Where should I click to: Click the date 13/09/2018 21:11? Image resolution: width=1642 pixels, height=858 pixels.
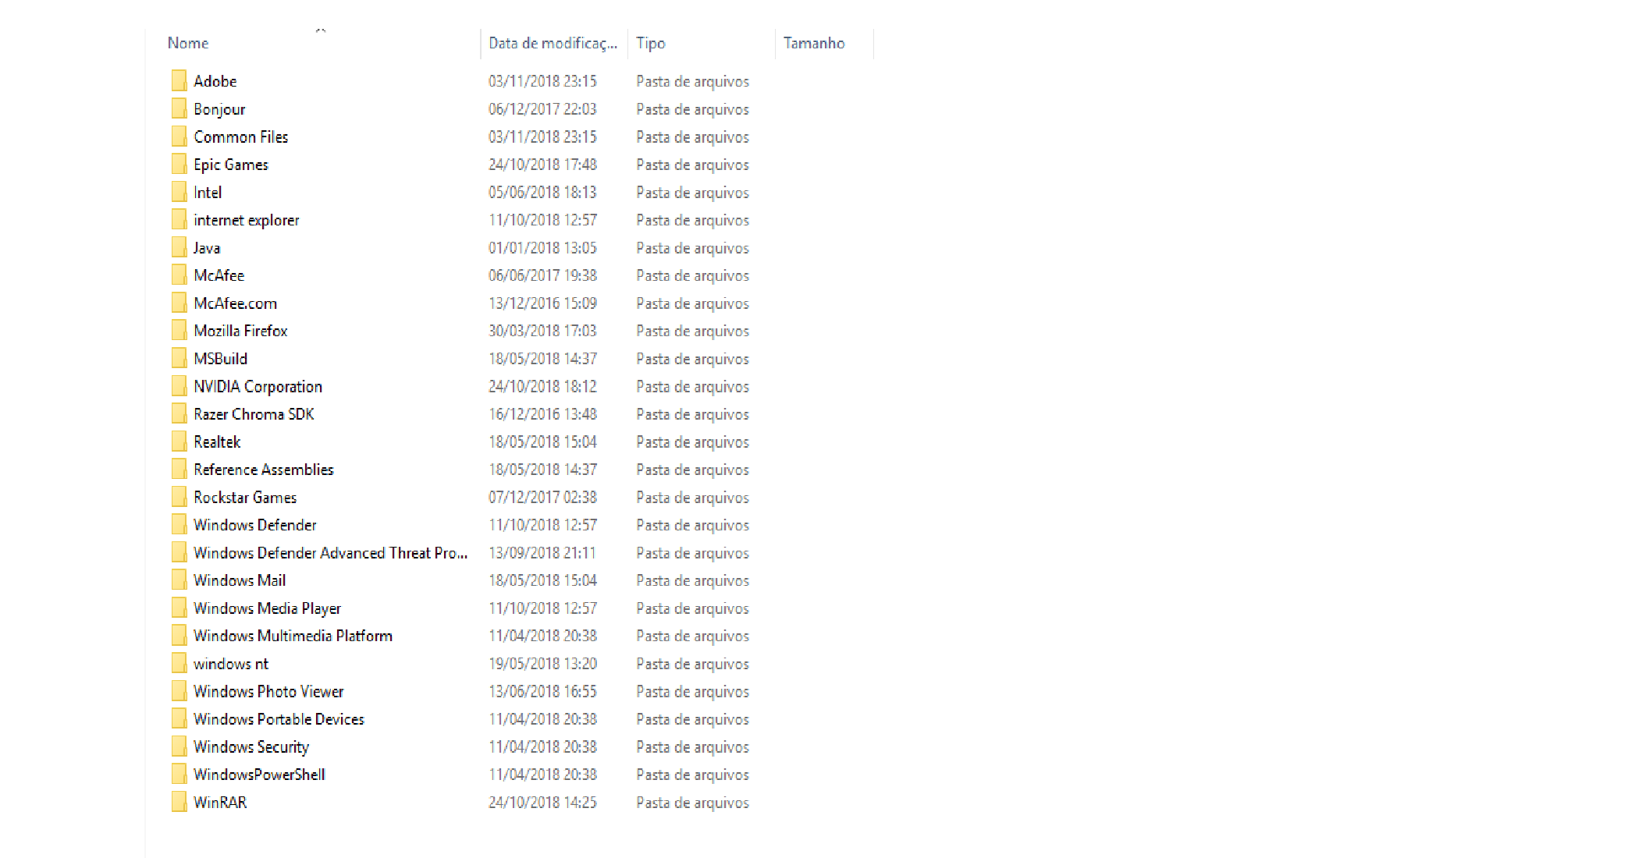(542, 553)
